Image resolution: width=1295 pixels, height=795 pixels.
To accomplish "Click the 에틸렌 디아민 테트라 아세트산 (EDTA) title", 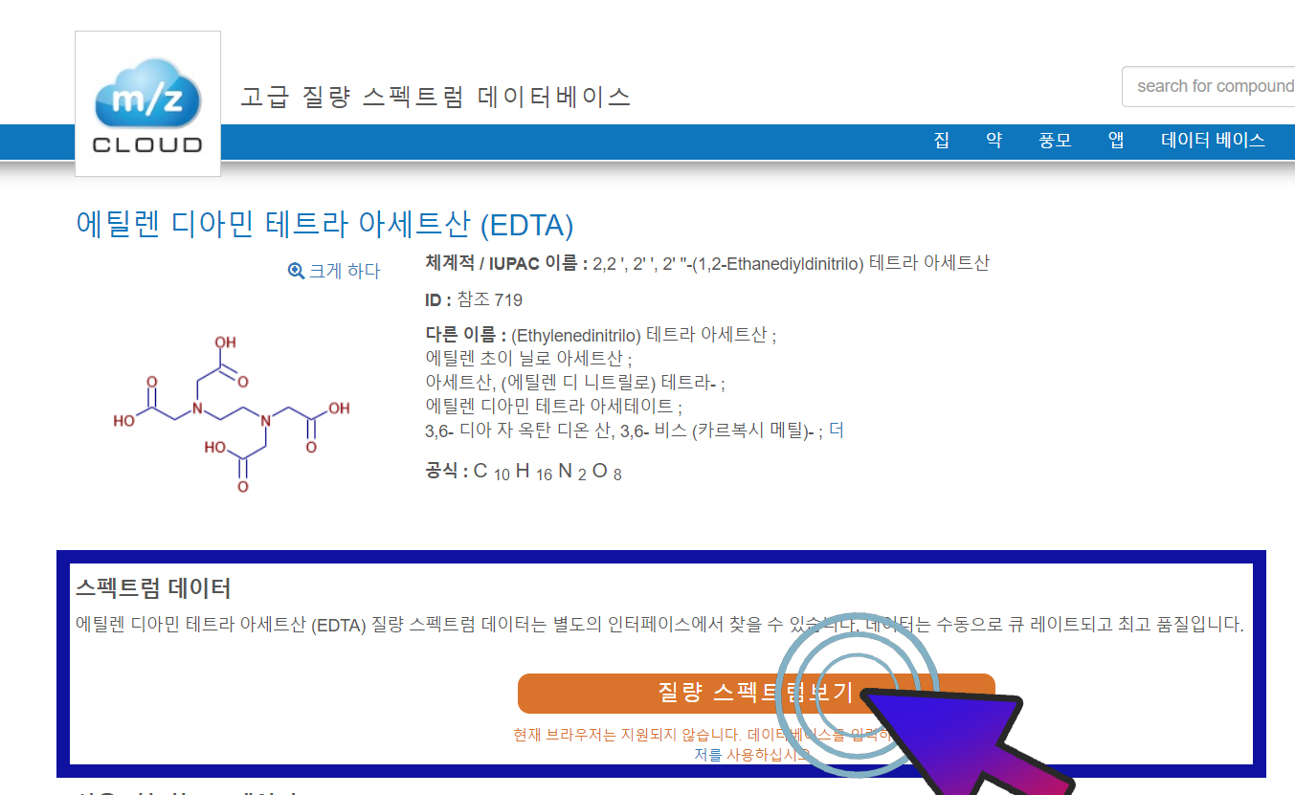I will pyautogui.click(x=324, y=225).
